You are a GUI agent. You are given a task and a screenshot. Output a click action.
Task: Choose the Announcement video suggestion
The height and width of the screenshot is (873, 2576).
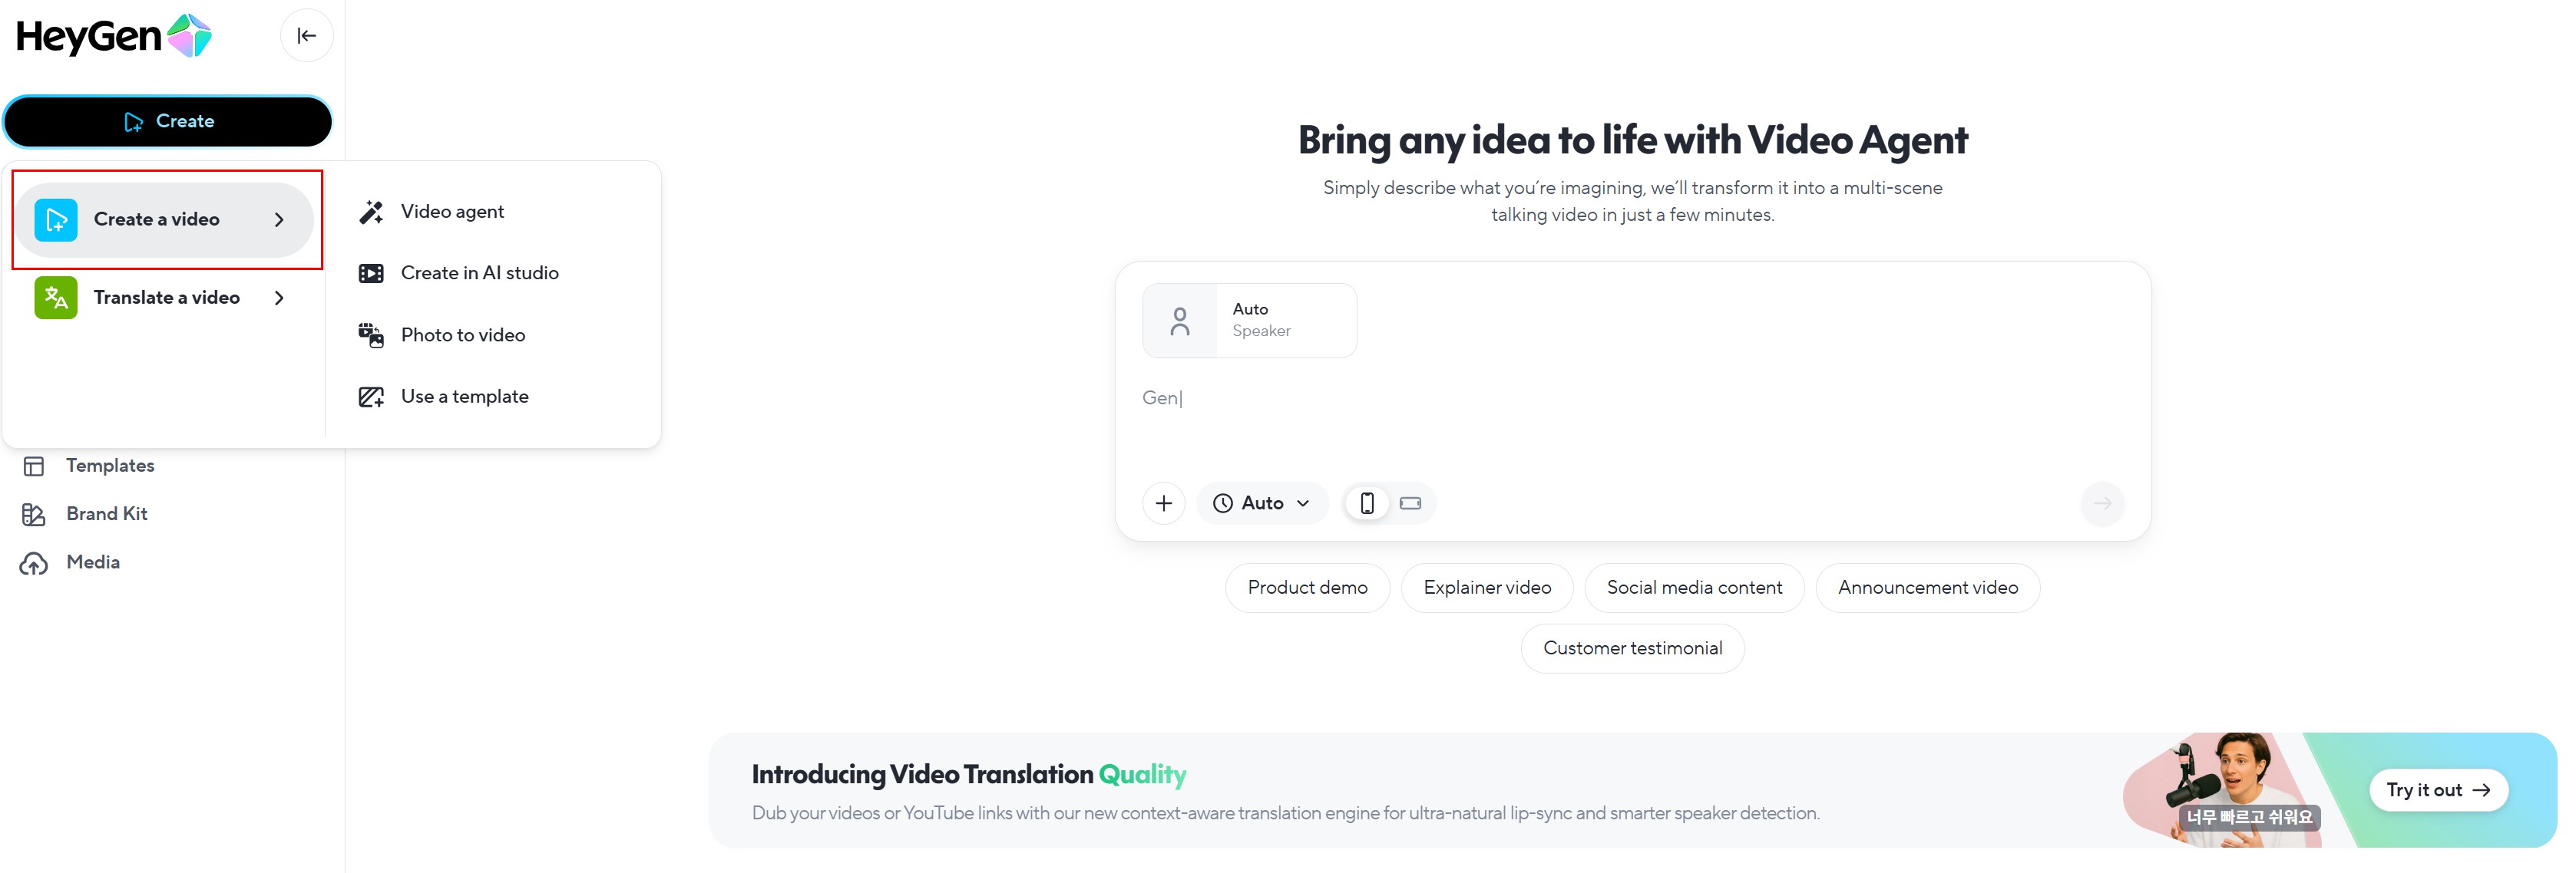[1927, 588]
